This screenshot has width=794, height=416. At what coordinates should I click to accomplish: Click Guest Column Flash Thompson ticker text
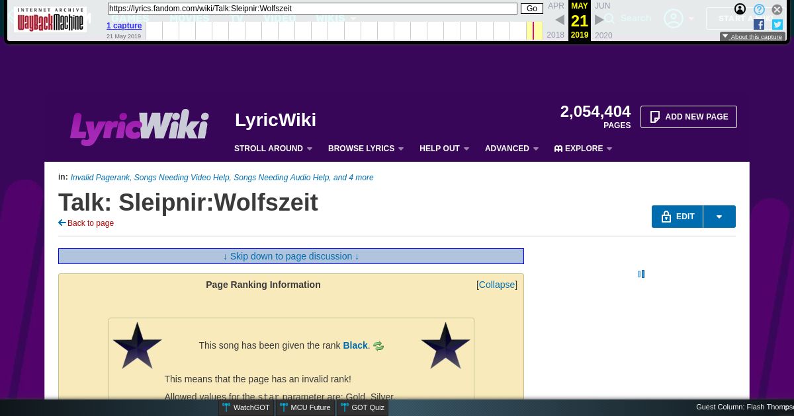pyautogui.click(x=744, y=407)
